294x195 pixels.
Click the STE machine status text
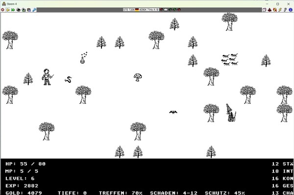pyautogui.click(x=129, y=10)
